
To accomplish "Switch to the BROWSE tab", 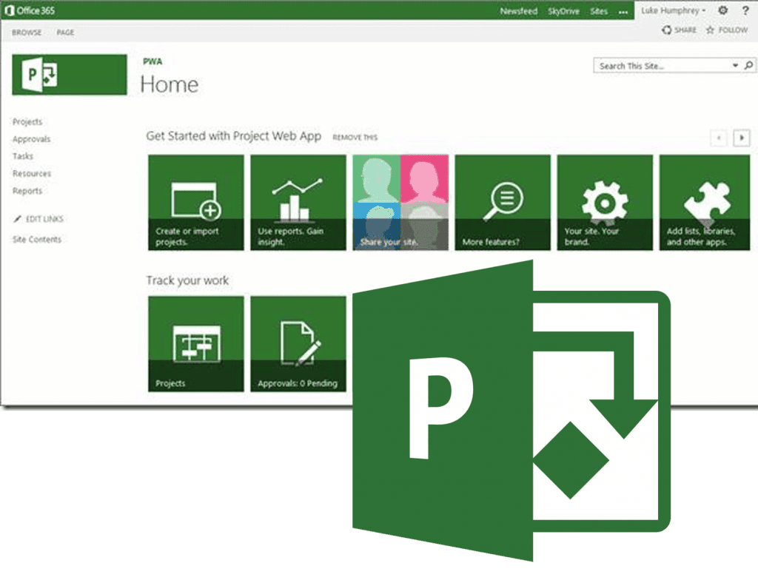I will coord(27,33).
